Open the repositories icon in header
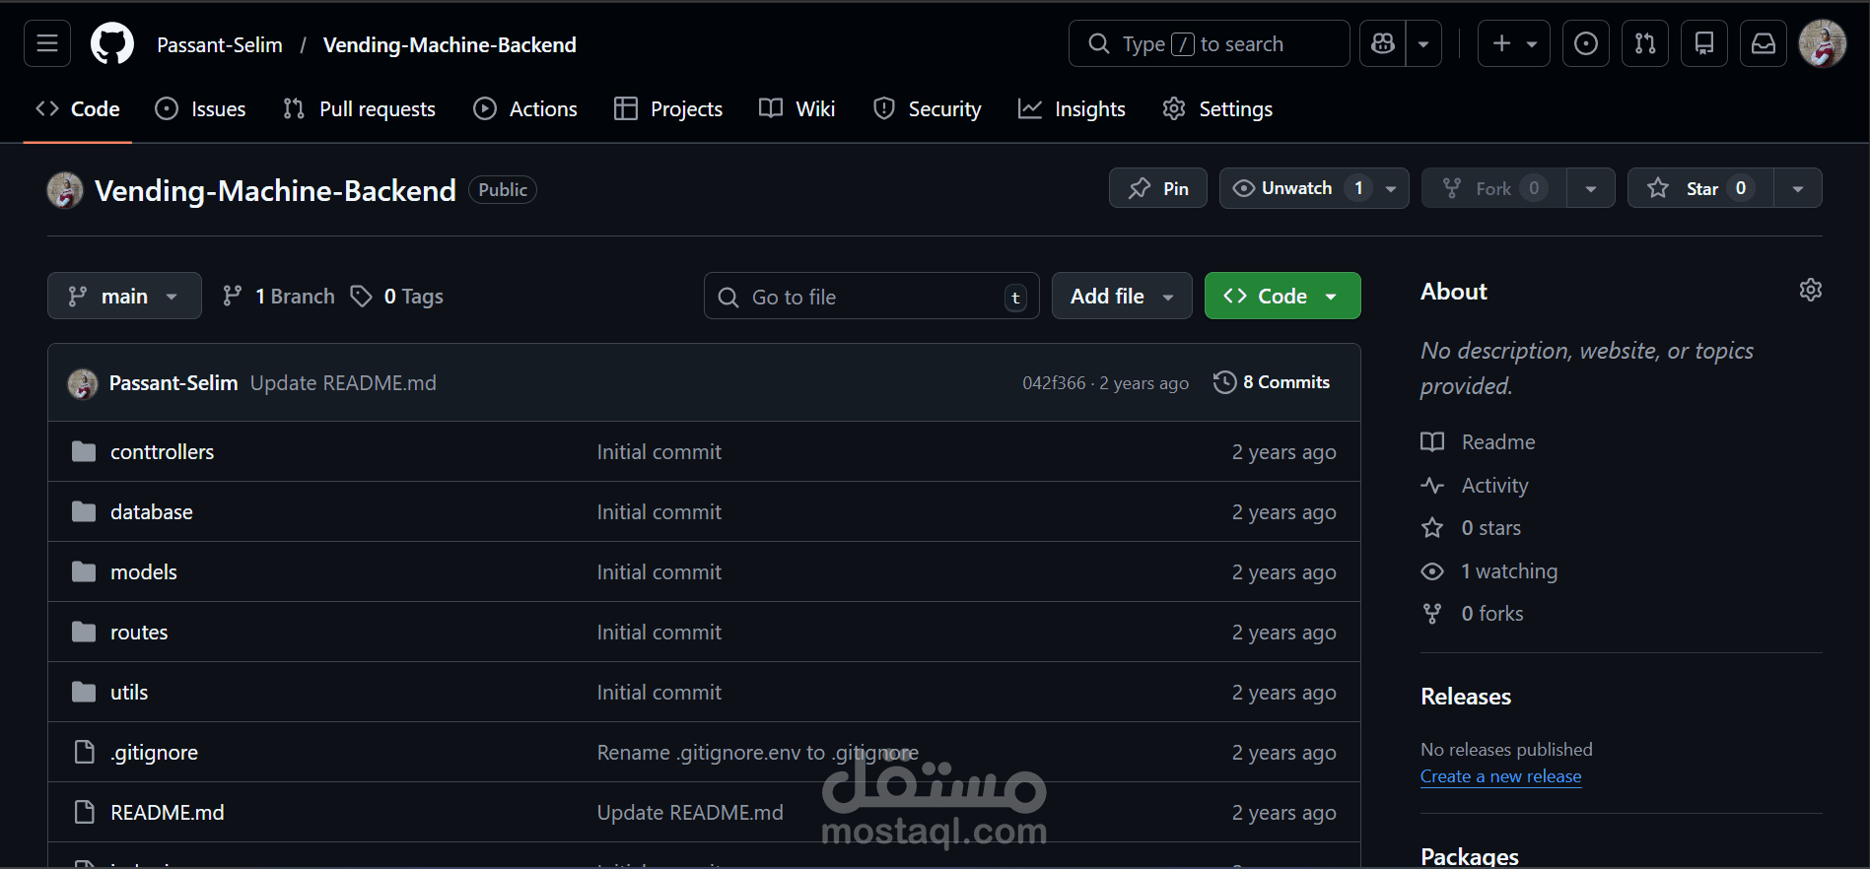The width and height of the screenshot is (1870, 869). coord(1704,44)
